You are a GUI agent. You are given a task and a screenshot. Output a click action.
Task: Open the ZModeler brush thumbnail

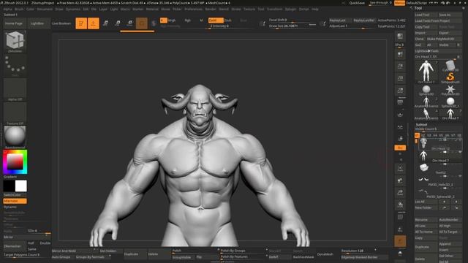point(15,41)
